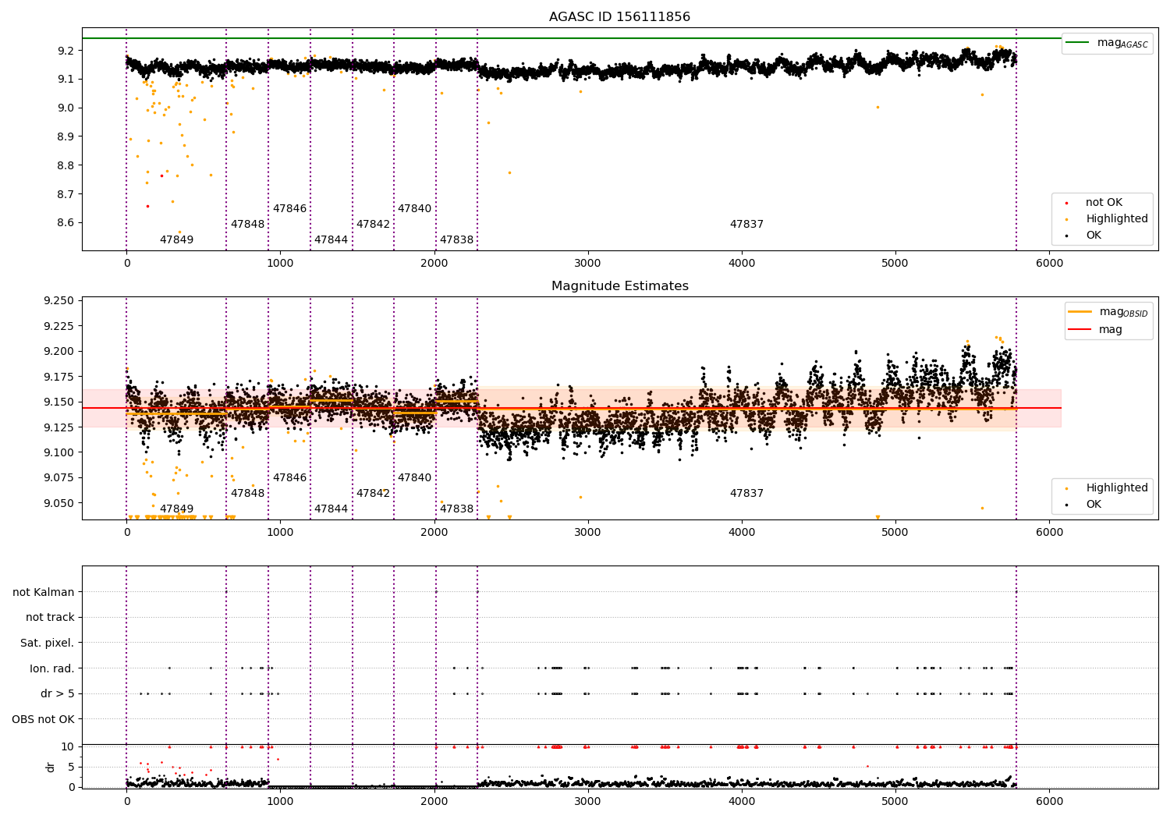Click the 'Sat. pixel.' axis label
This screenshot has height=819, width=1170.
[48, 643]
